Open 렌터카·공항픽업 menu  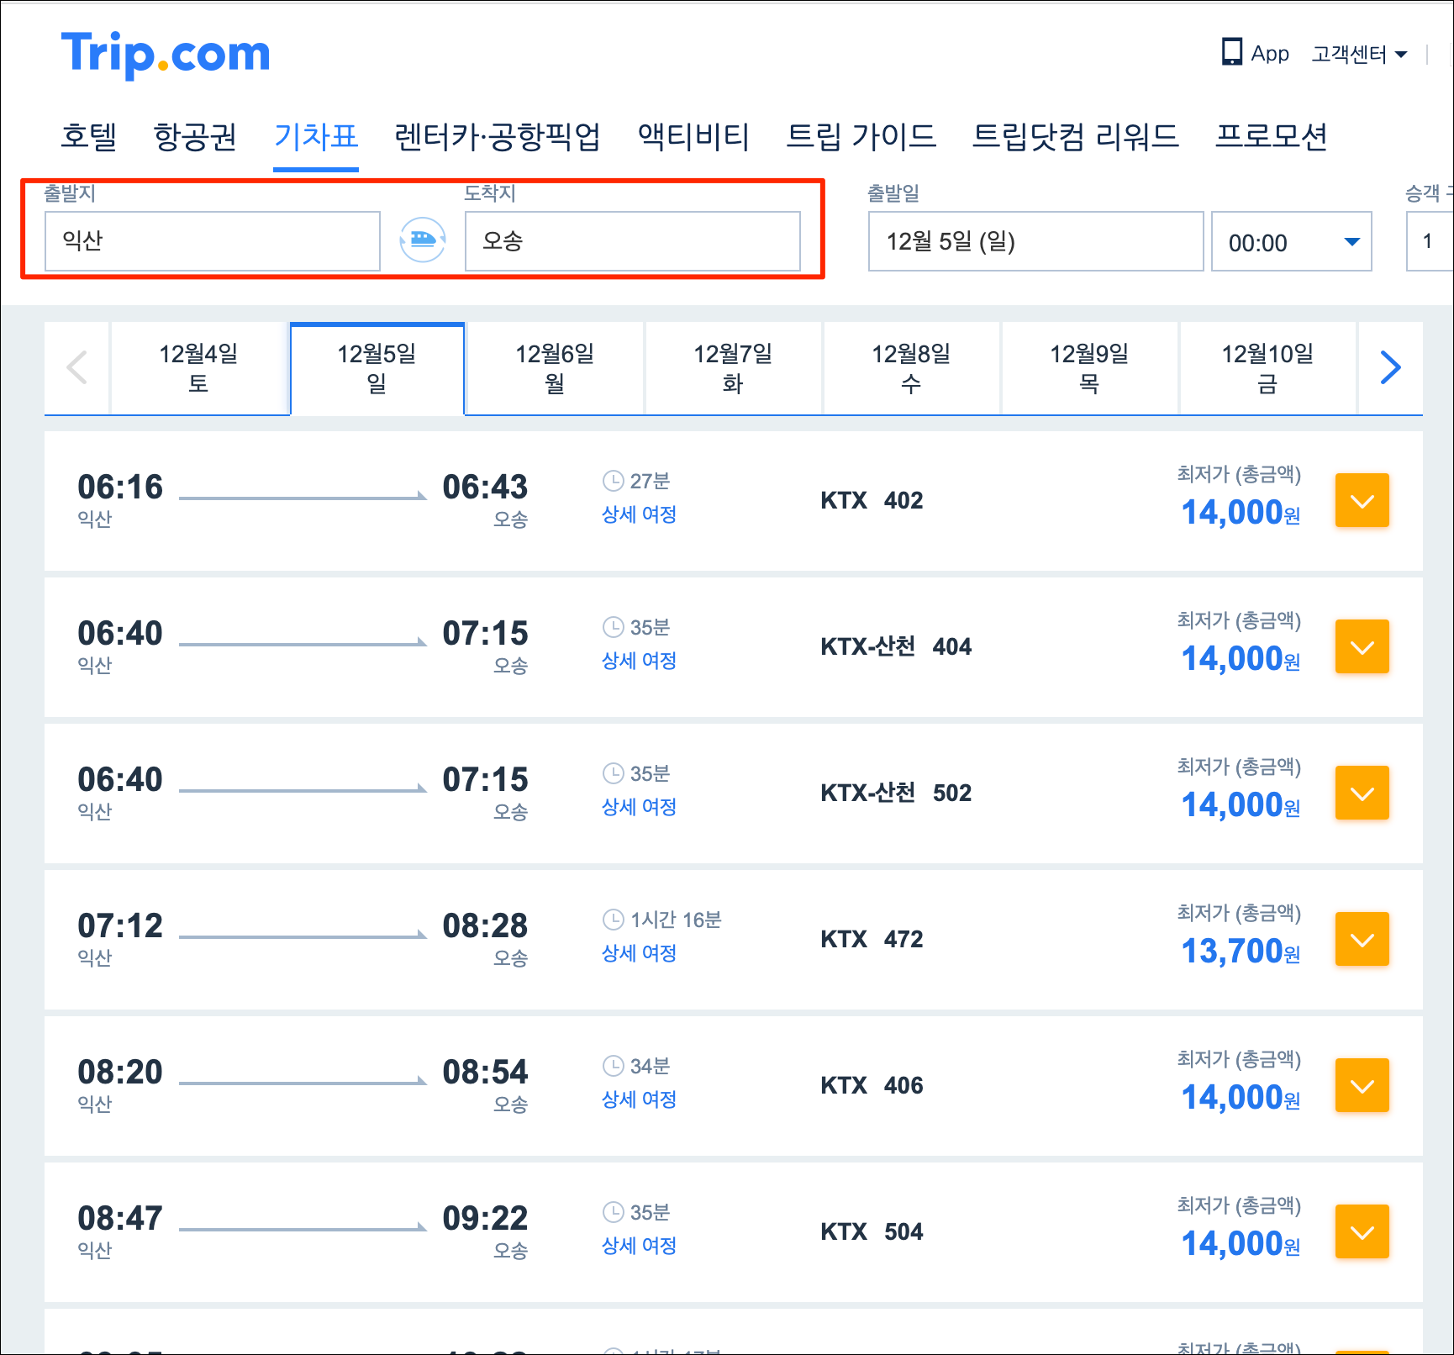tap(498, 136)
